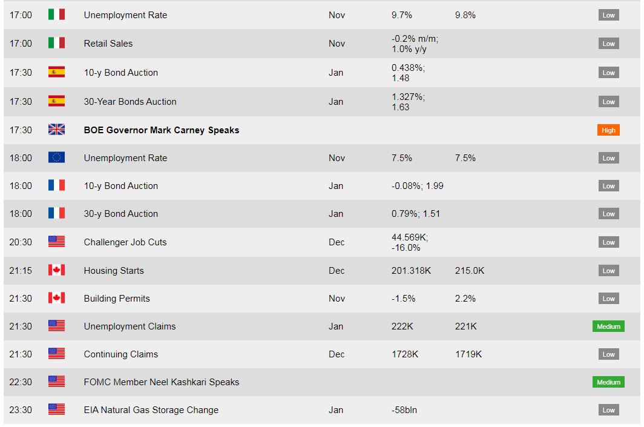Open the Building Permits event

coord(116,299)
